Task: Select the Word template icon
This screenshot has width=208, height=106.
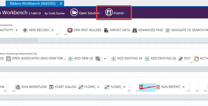Action: (x=142, y=87)
